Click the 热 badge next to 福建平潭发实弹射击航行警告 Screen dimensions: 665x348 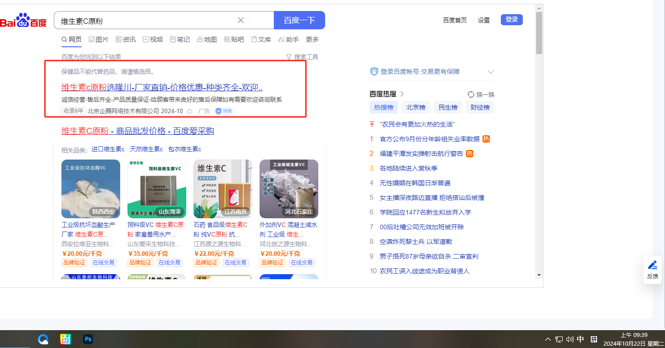[470, 154]
